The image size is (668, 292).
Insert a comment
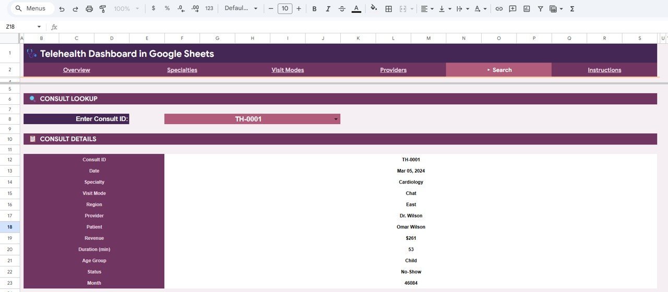[512, 9]
